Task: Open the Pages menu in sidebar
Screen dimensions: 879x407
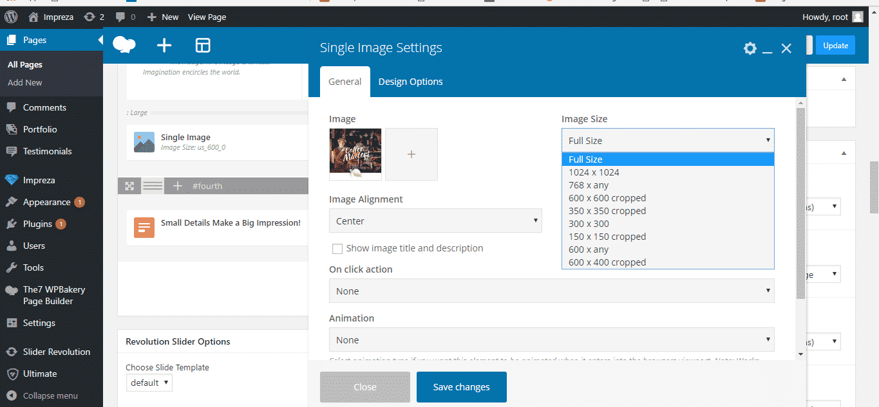Action: click(x=52, y=40)
